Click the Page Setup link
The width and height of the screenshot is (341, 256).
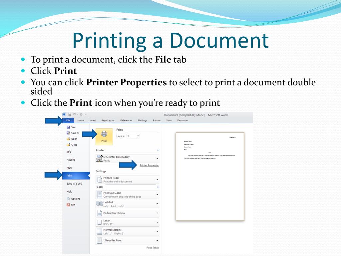click(x=153, y=248)
